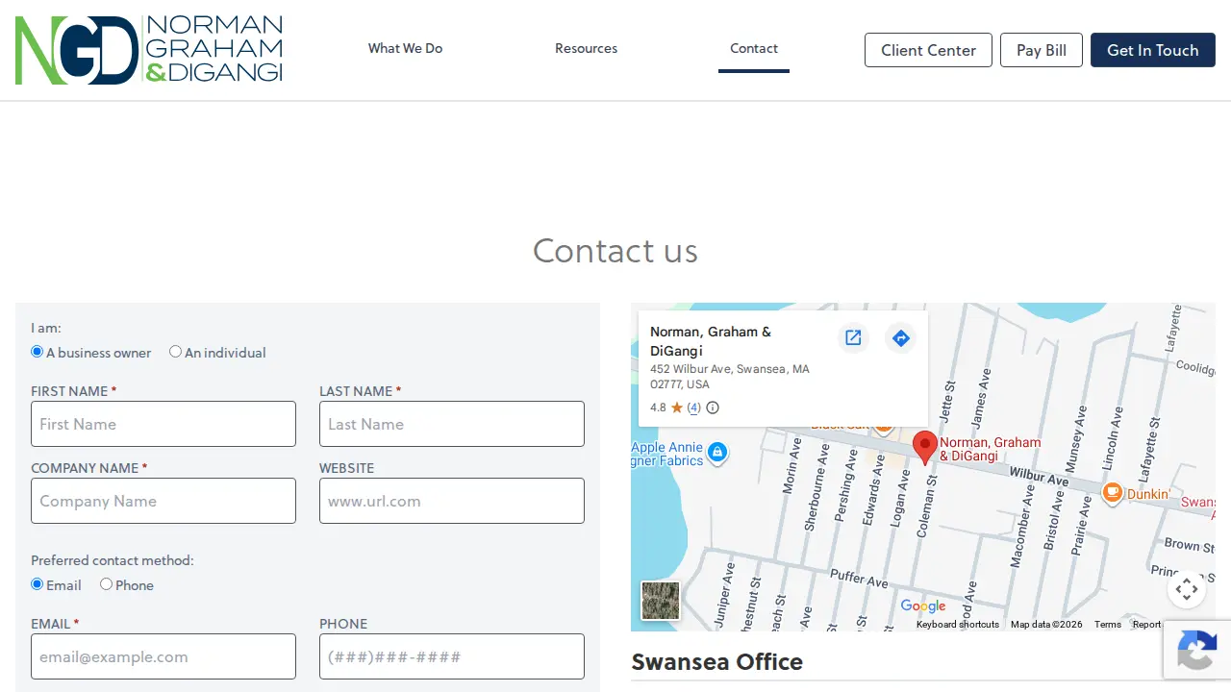
Task: Toggle the map camera controls button
Action: tap(1187, 589)
